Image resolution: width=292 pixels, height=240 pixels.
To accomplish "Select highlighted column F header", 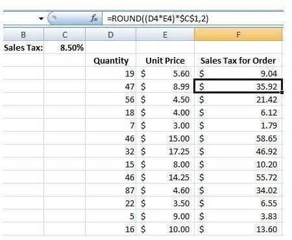I will [238, 34].
